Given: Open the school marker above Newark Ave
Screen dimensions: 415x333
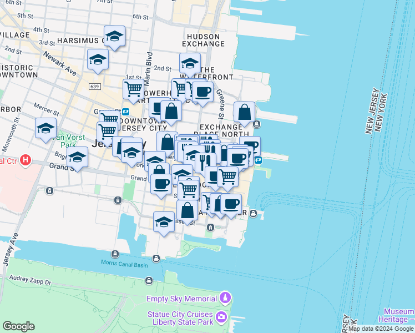Looking at the screenshot, I should click(x=98, y=59).
